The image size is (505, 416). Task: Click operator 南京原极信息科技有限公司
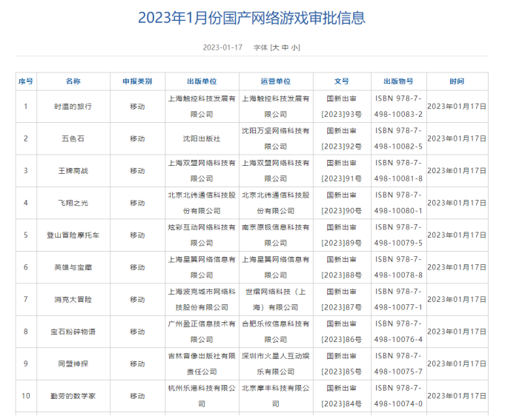click(x=276, y=235)
